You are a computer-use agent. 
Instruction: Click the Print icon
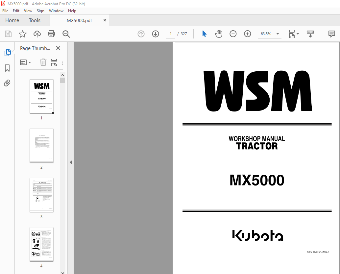tap(51, 34)
